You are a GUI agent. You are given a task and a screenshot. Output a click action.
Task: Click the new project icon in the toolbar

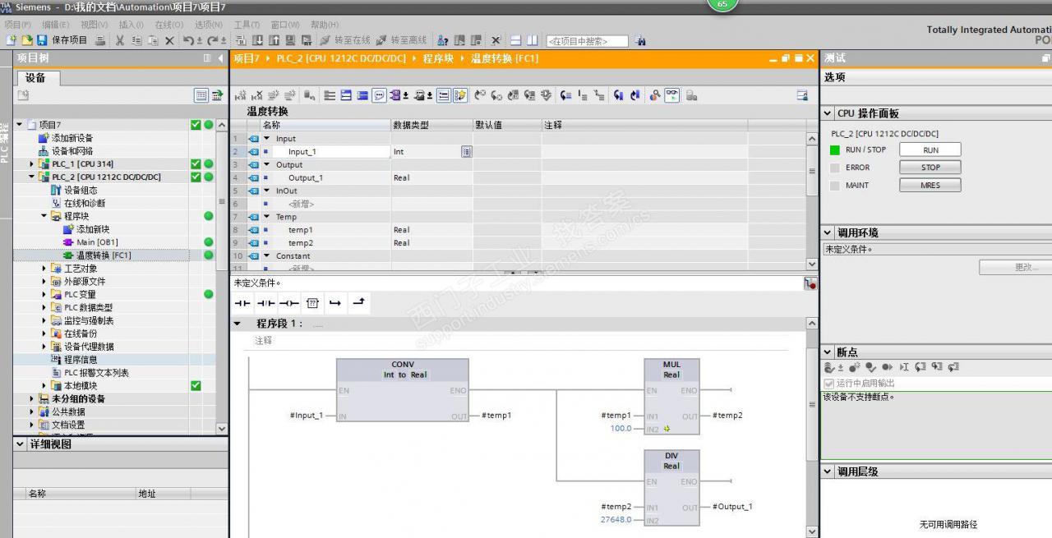pyautogui.click(x=11, y=40)
